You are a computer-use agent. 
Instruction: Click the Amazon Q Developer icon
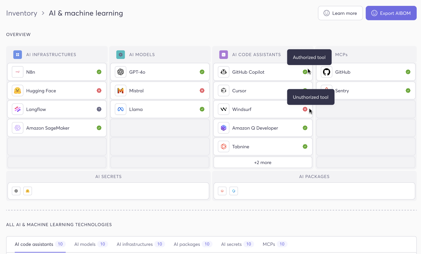click(224, 128)
